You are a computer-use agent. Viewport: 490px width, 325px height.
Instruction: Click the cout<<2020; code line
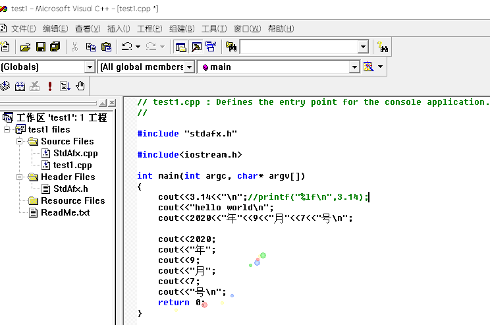point(186,239)
